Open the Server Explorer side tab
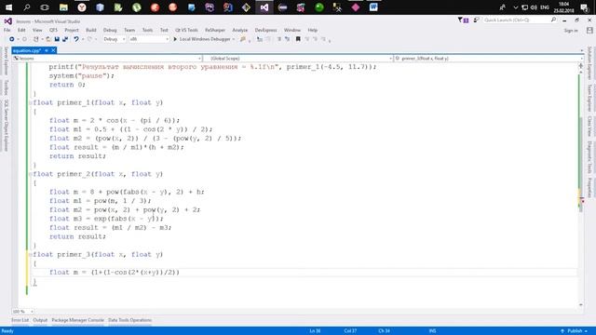The height and width of the screenshot is (335, 596). pyautogui.click(x=7, y=60)
